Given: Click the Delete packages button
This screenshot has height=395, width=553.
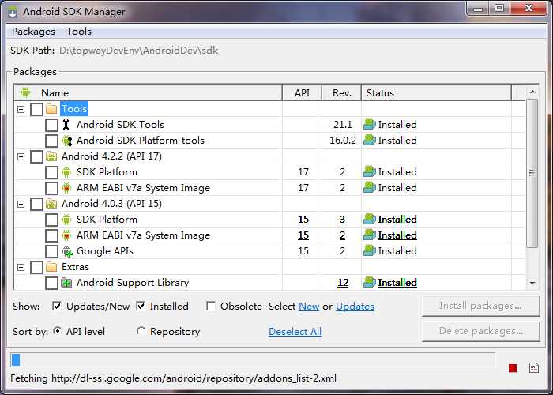Looking at the screenshot, I should pos(480,331).
